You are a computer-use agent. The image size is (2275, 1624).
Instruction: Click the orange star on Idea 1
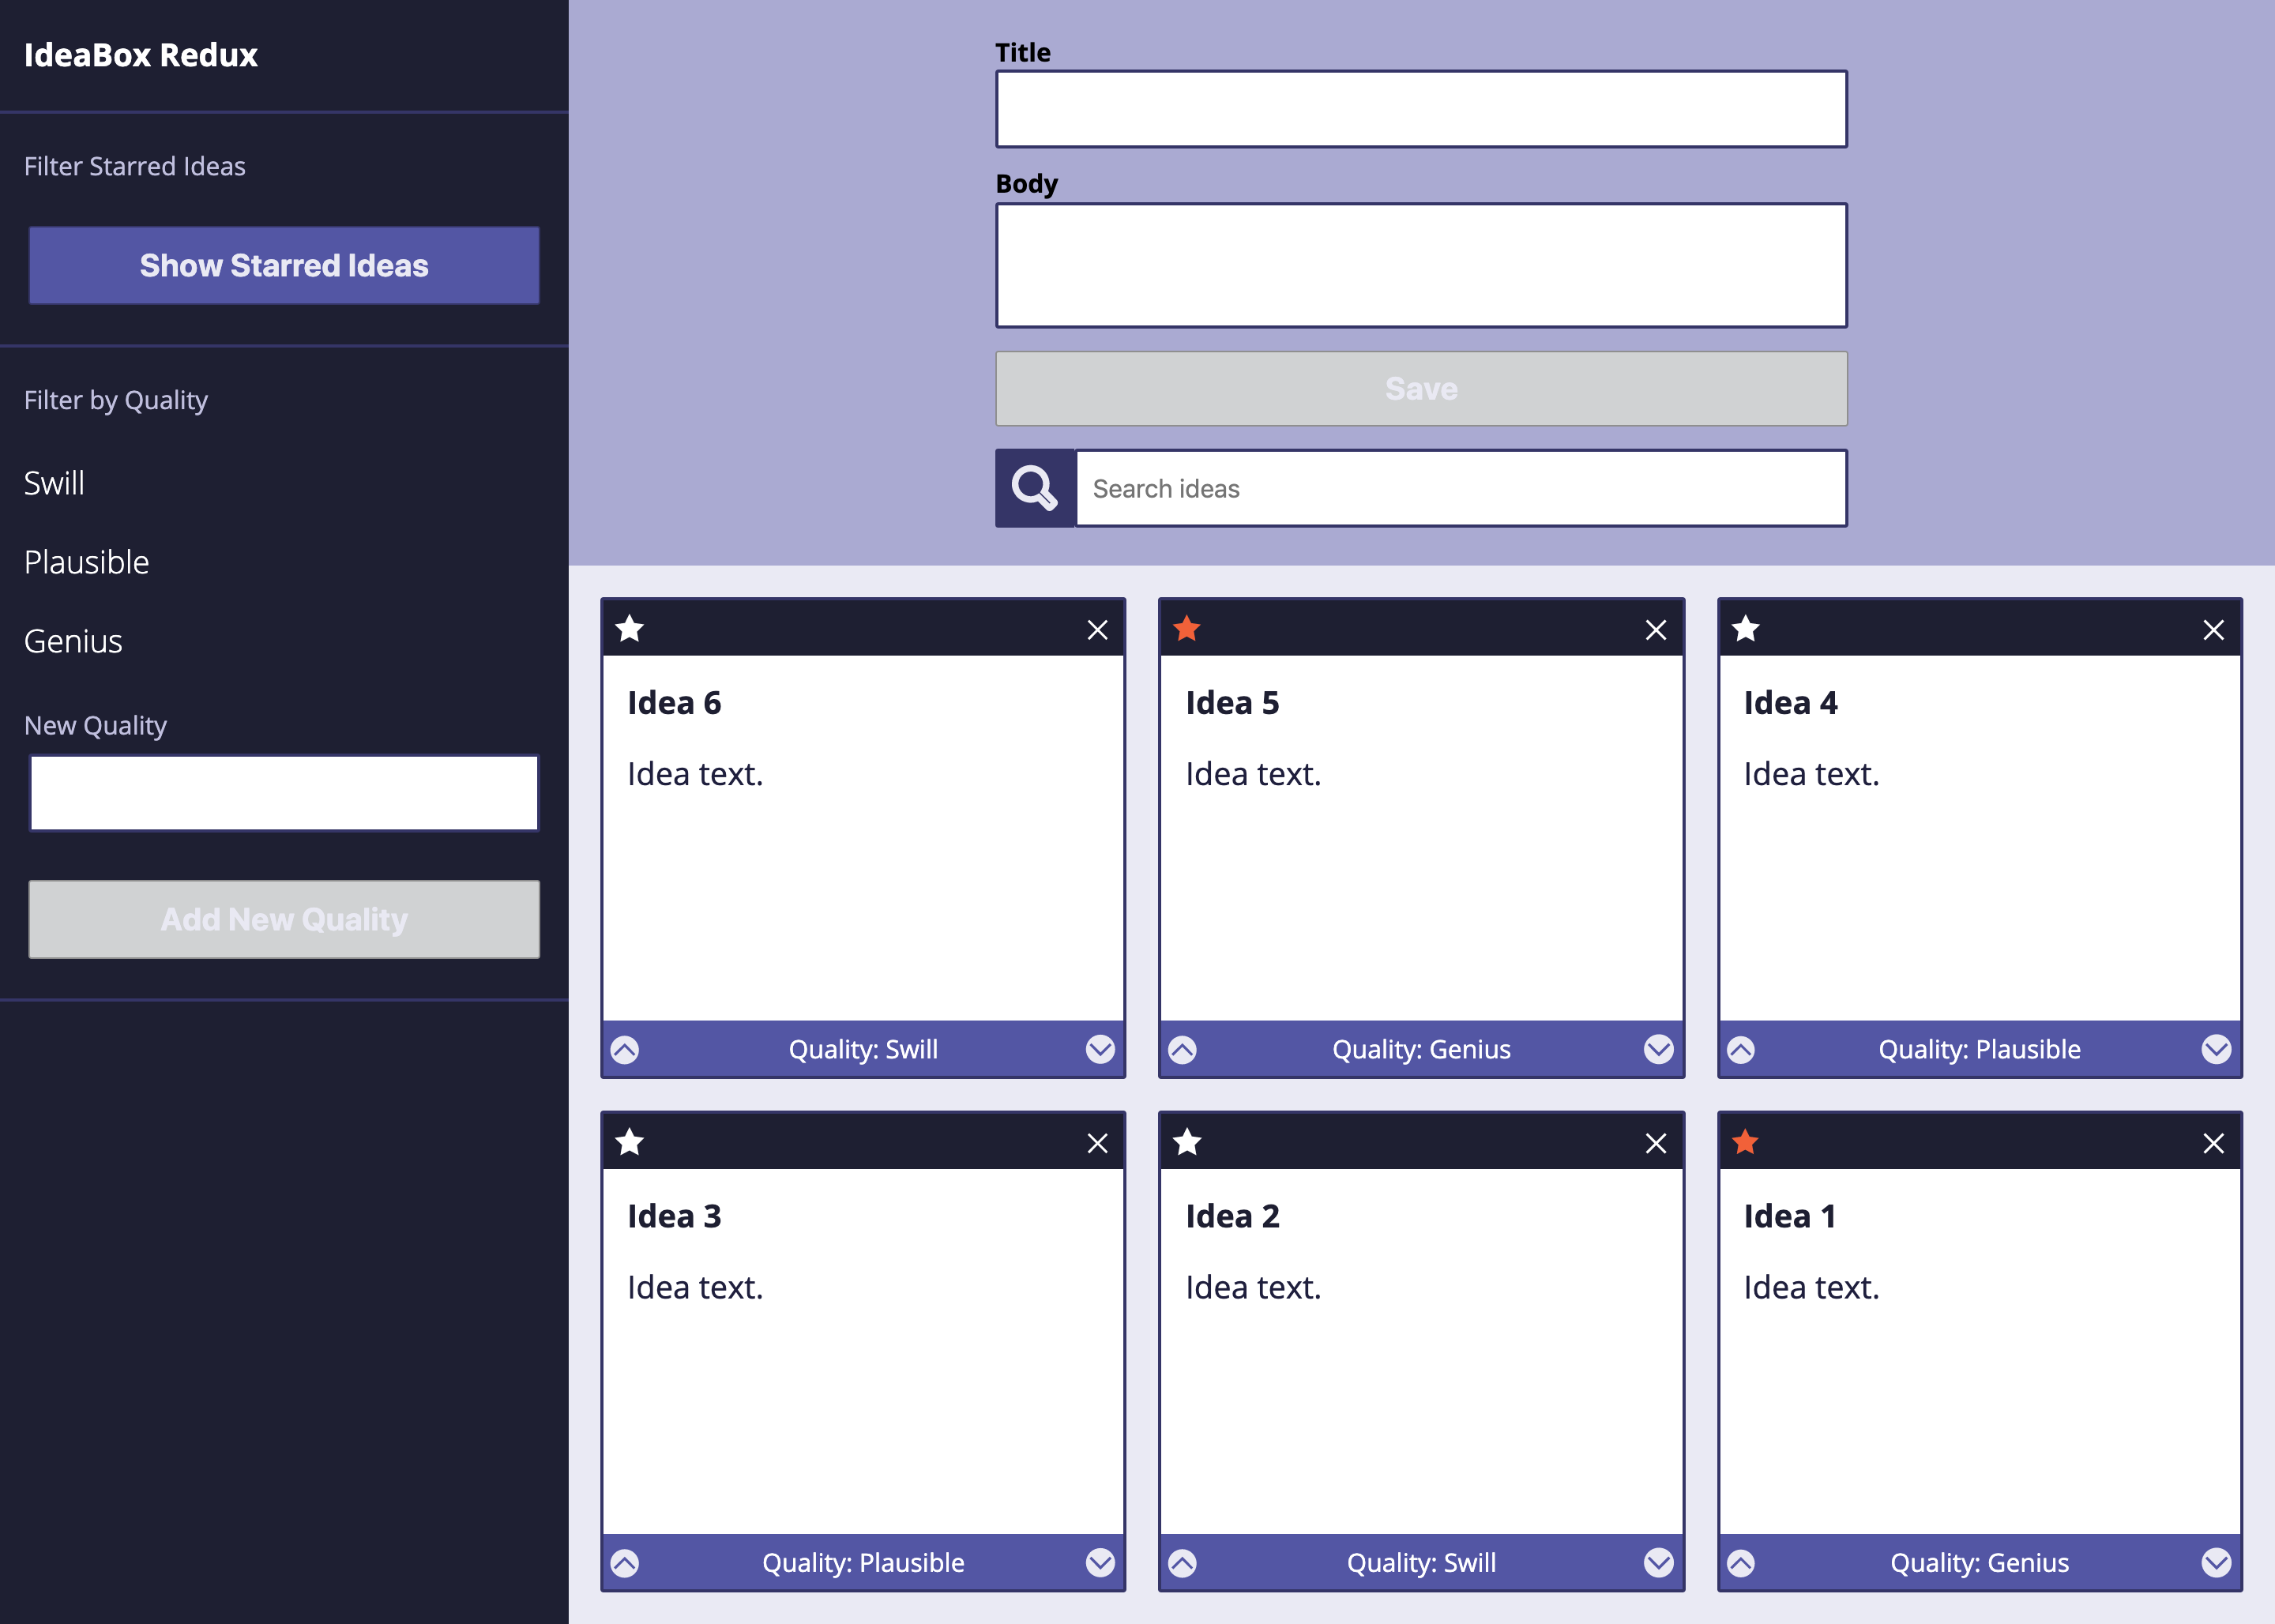coord(1747,1141)
